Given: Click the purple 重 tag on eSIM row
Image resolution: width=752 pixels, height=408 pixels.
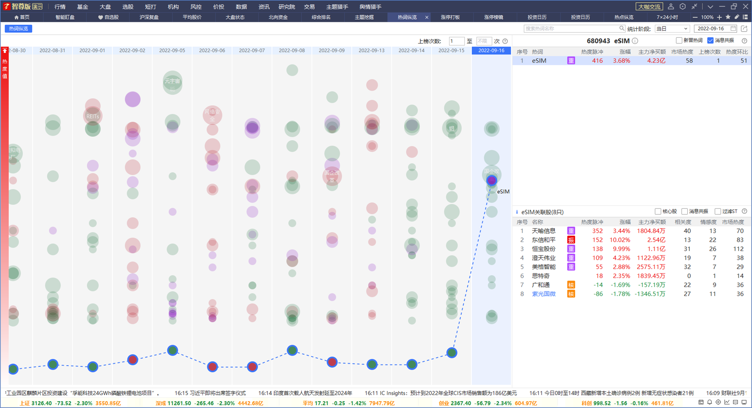Looking at the screenshot, I should coord(571,60).
